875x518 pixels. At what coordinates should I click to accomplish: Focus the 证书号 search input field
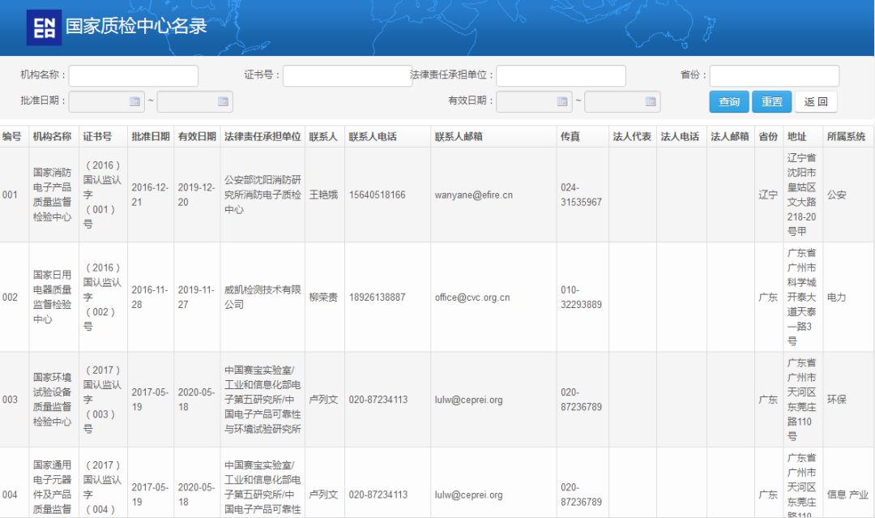pos(348,75)
